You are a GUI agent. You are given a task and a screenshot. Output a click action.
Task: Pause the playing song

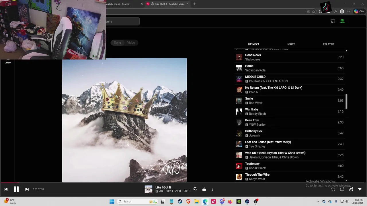click(16, 189)
